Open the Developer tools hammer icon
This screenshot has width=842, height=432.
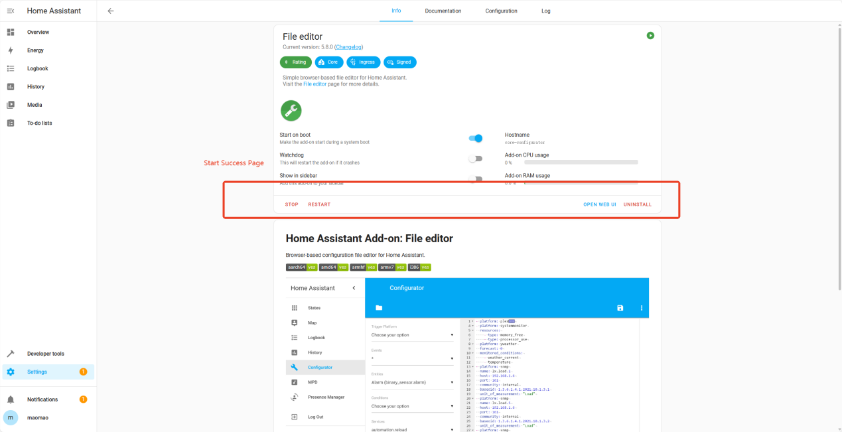[11, 354]
